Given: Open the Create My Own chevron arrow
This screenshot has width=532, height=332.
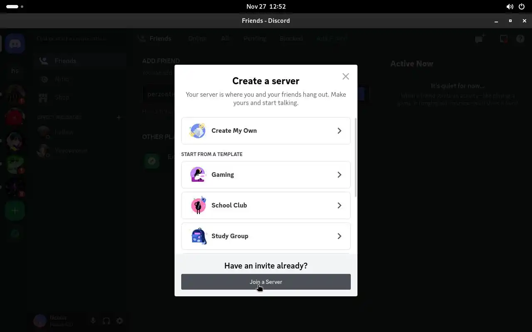Looking at the screenshot, I should 339,131.
